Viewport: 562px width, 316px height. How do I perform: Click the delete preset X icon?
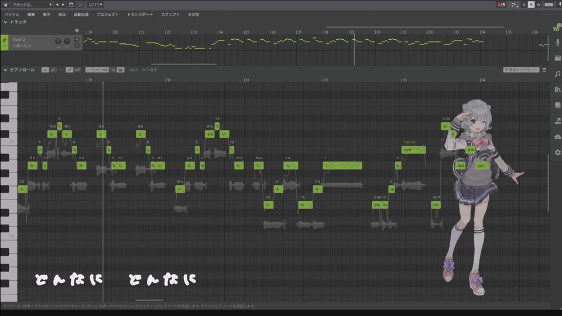click(x=80, y=5)
